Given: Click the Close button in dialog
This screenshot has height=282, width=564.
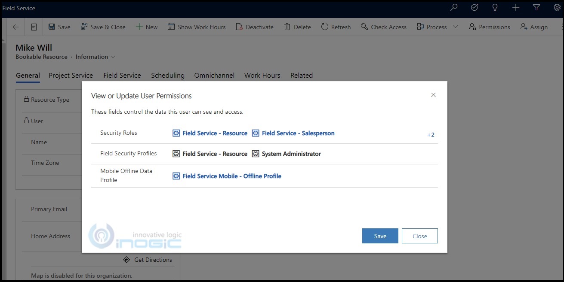Looking at the screenshot, I should tap(420, 236).
